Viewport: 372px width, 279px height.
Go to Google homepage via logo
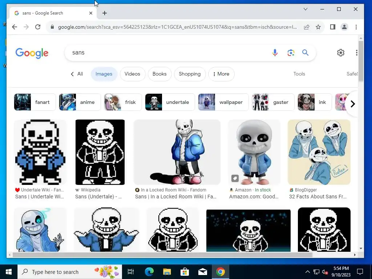32,53
